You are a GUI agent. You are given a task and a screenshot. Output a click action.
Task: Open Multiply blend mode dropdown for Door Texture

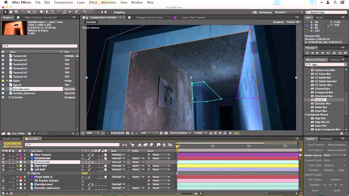click(x=118, y=155)
